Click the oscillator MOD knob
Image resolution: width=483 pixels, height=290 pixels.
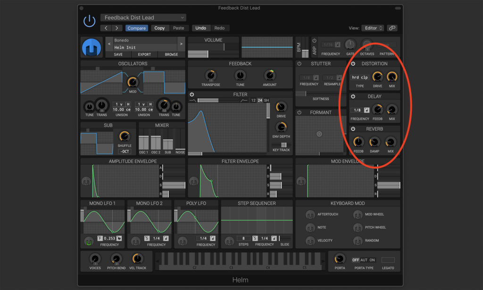133,82
